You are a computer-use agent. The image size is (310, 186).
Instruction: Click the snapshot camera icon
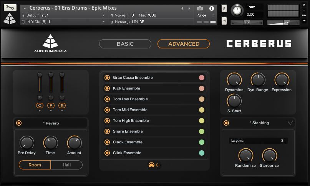click(x=200, y=8)
